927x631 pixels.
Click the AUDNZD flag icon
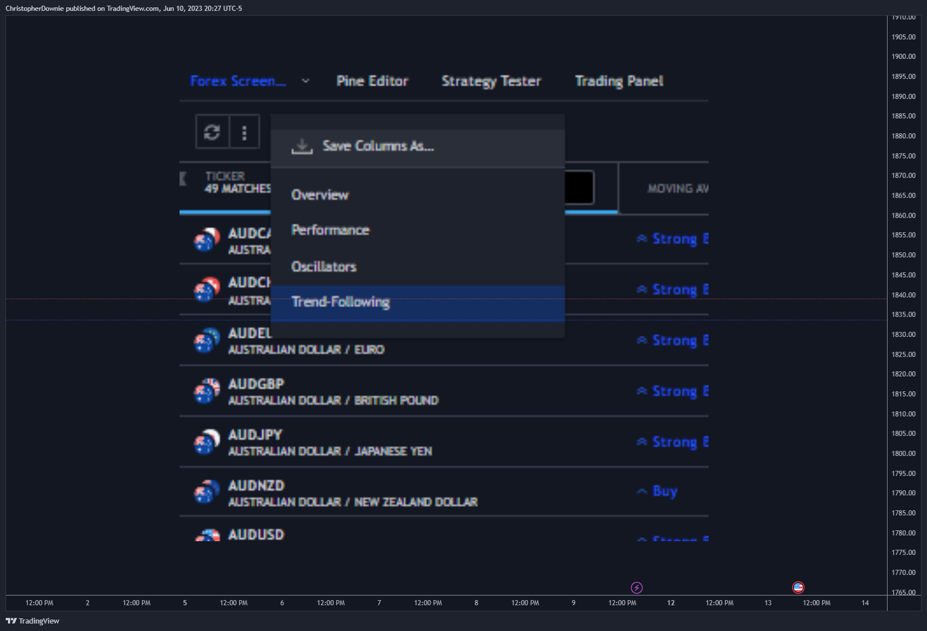pyautogui.click(x=206, y=492)
